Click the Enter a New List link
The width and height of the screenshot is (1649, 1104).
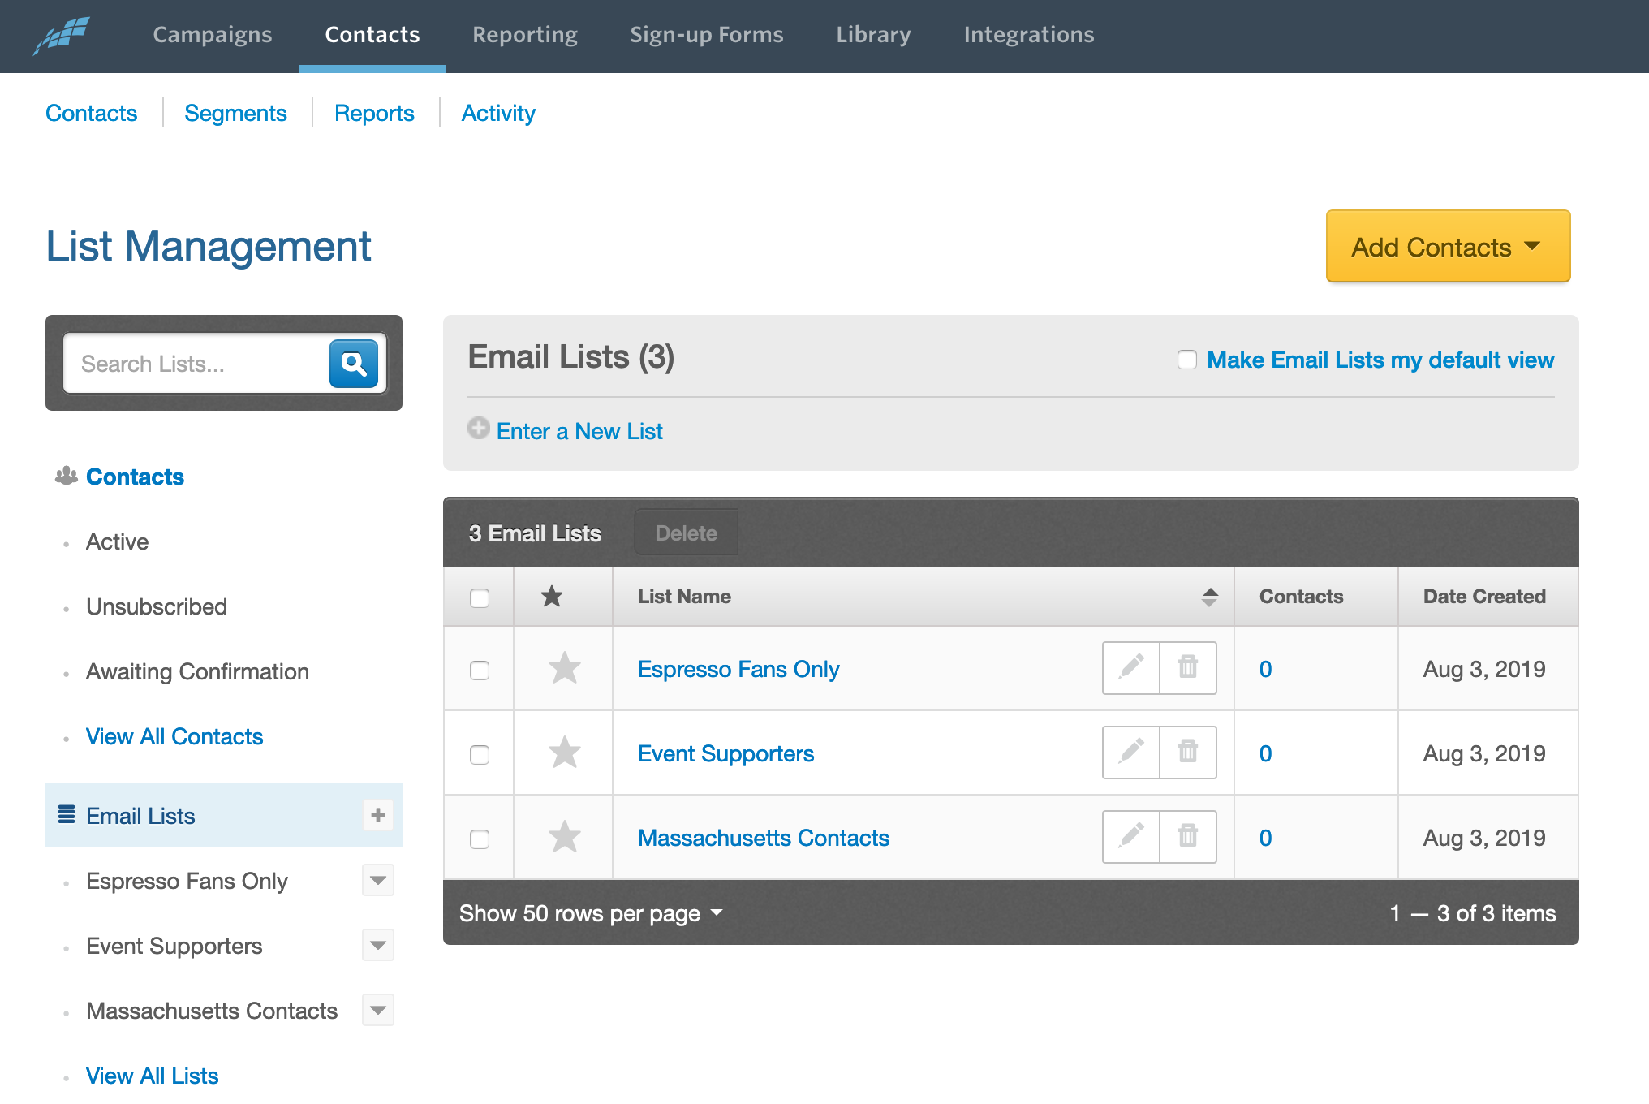(x=579, y=430)
